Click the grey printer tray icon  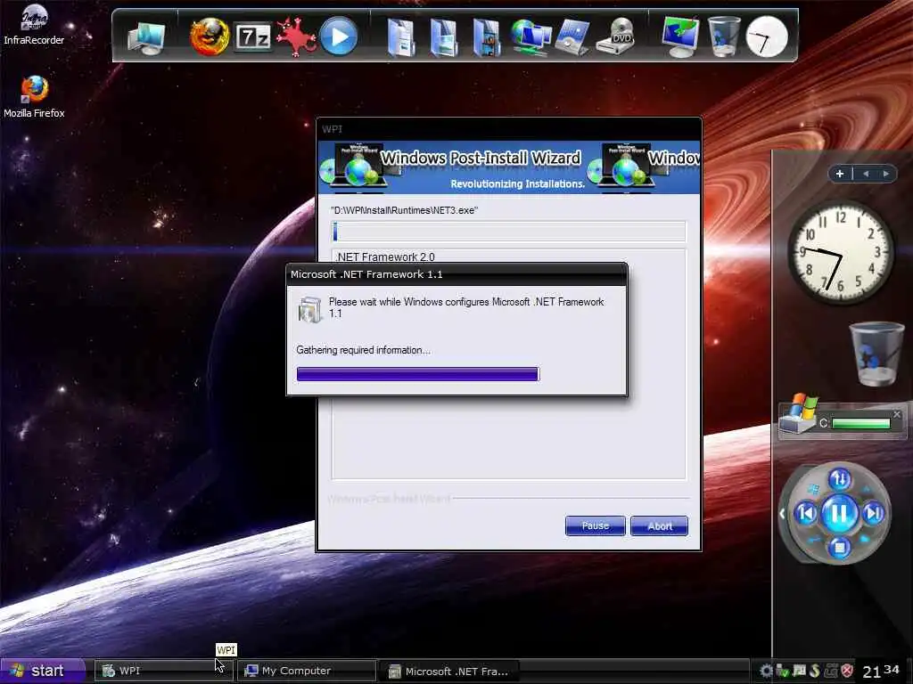click(x=831, y=671)
